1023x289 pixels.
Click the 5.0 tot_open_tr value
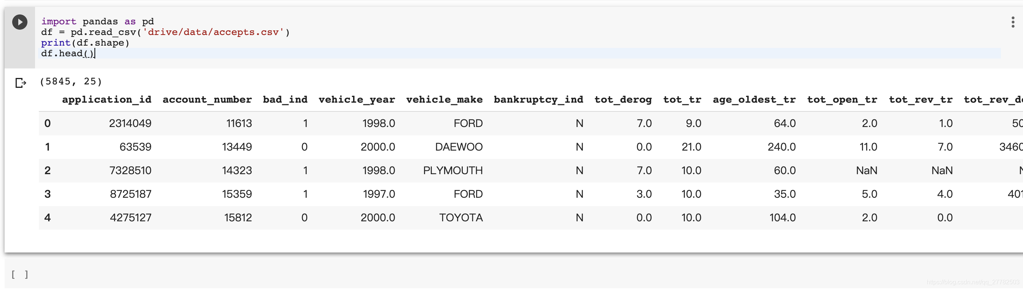tap(869, 194)
